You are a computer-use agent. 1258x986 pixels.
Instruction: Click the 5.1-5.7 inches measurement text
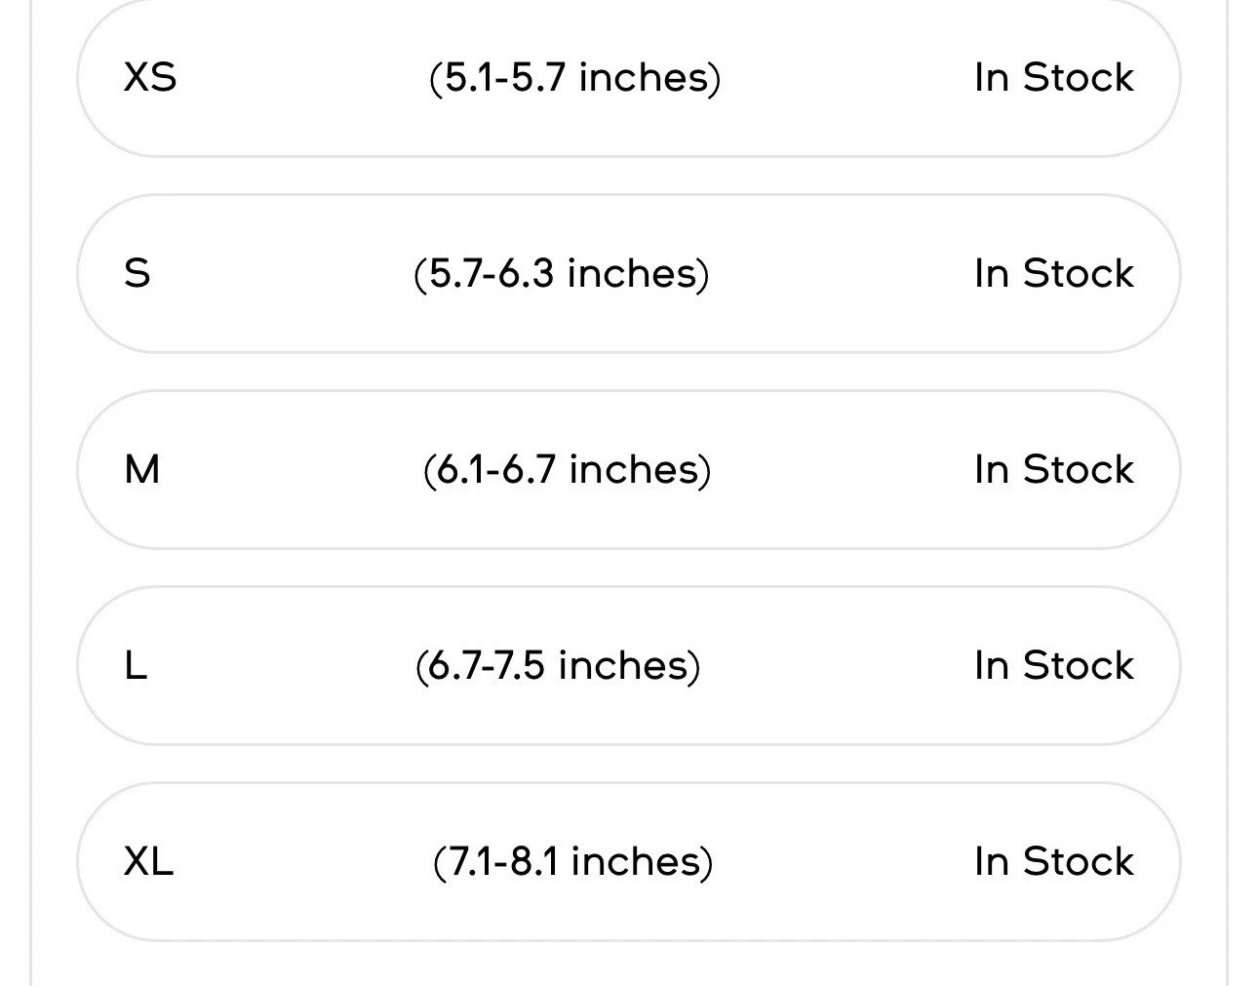point(574,77)
